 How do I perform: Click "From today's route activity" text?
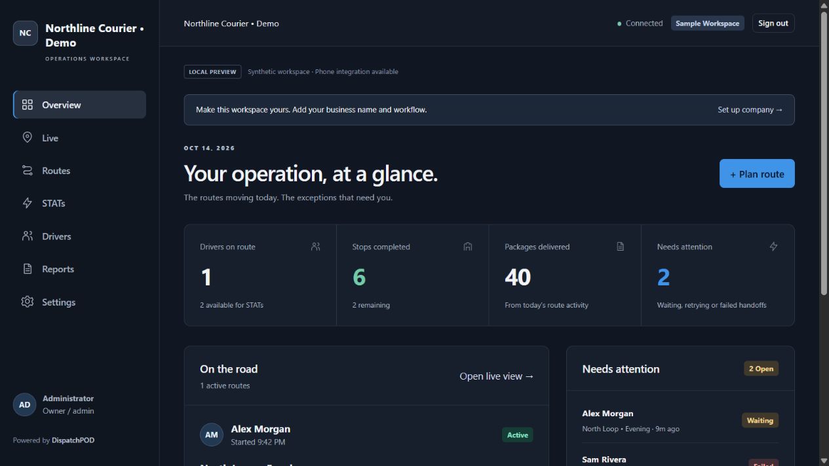pos(547,305)
